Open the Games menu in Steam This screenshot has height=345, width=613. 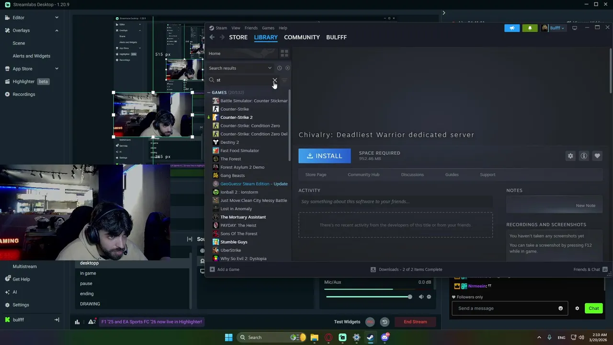[x=268, y=28]
